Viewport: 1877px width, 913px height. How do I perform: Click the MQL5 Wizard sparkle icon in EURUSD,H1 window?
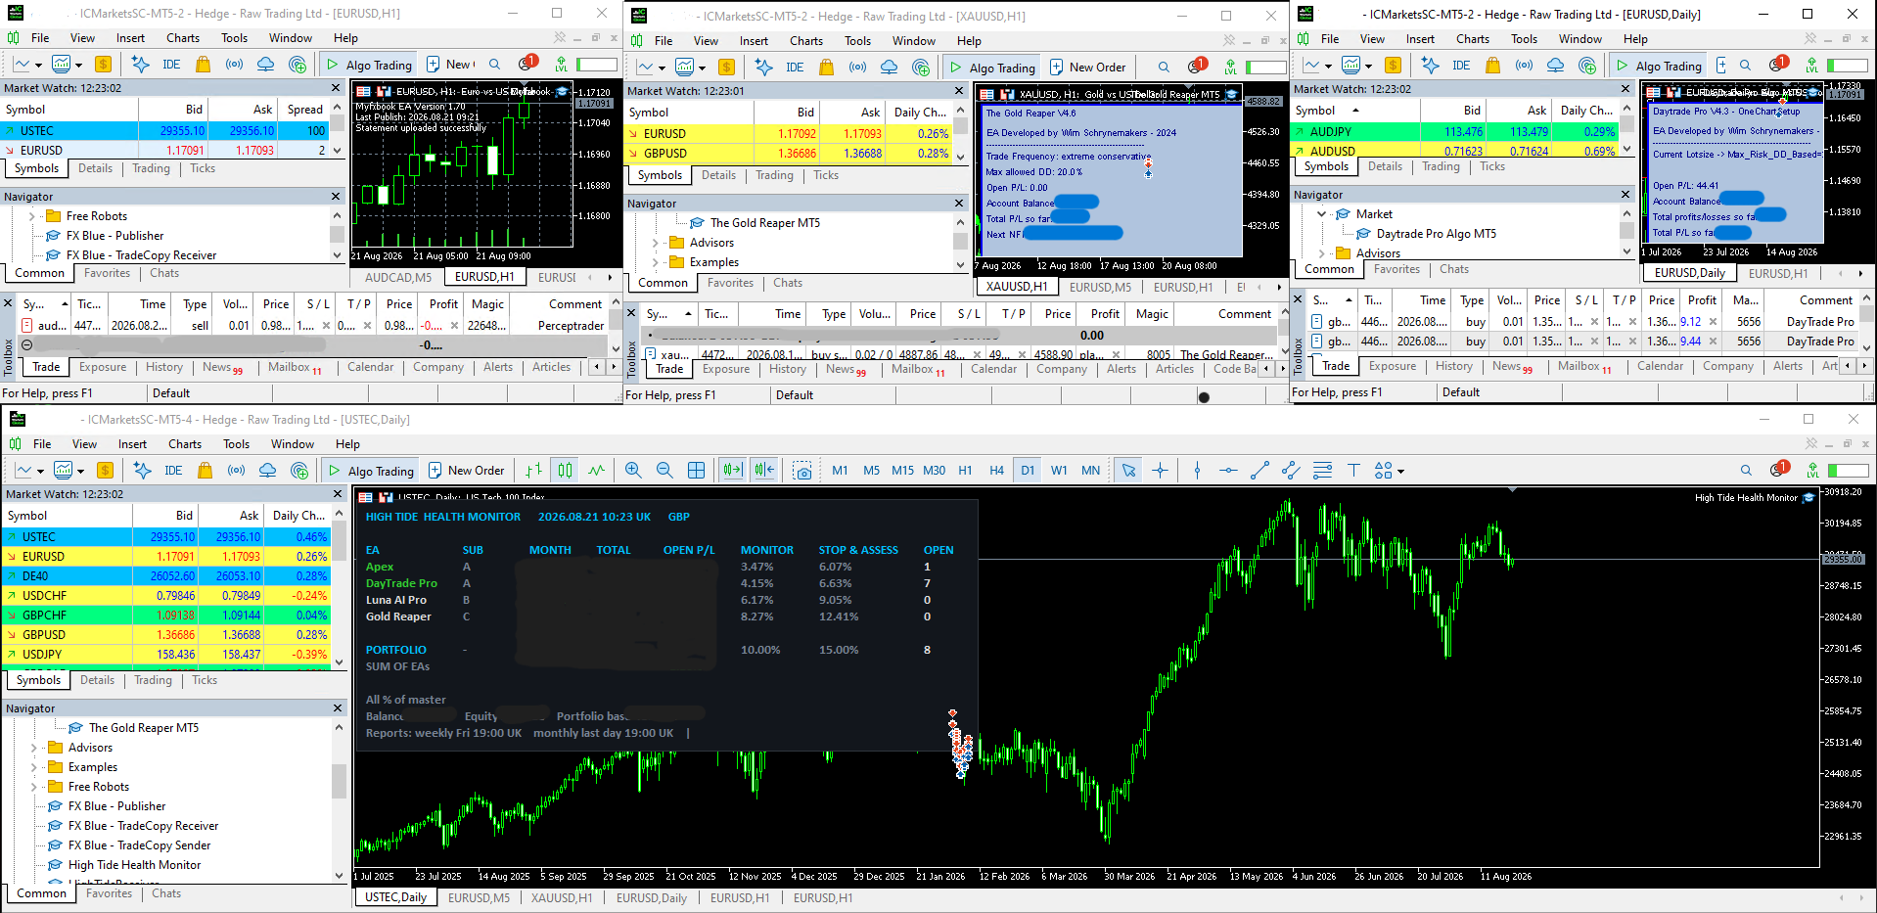click(140, 65)
